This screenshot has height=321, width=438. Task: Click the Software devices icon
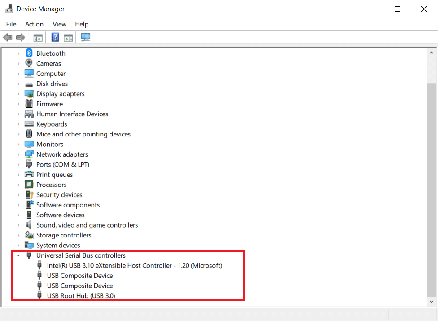point(29,215)
